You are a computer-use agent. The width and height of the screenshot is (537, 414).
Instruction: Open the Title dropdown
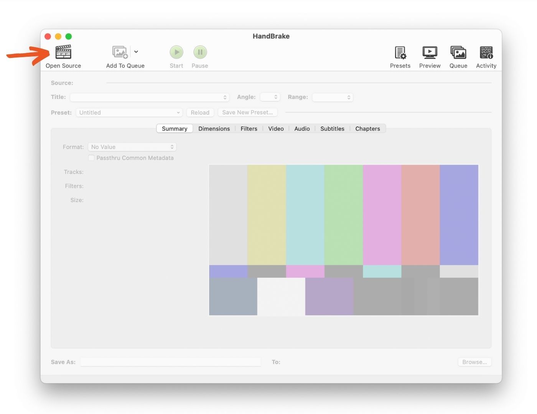(x=150, y=97)
